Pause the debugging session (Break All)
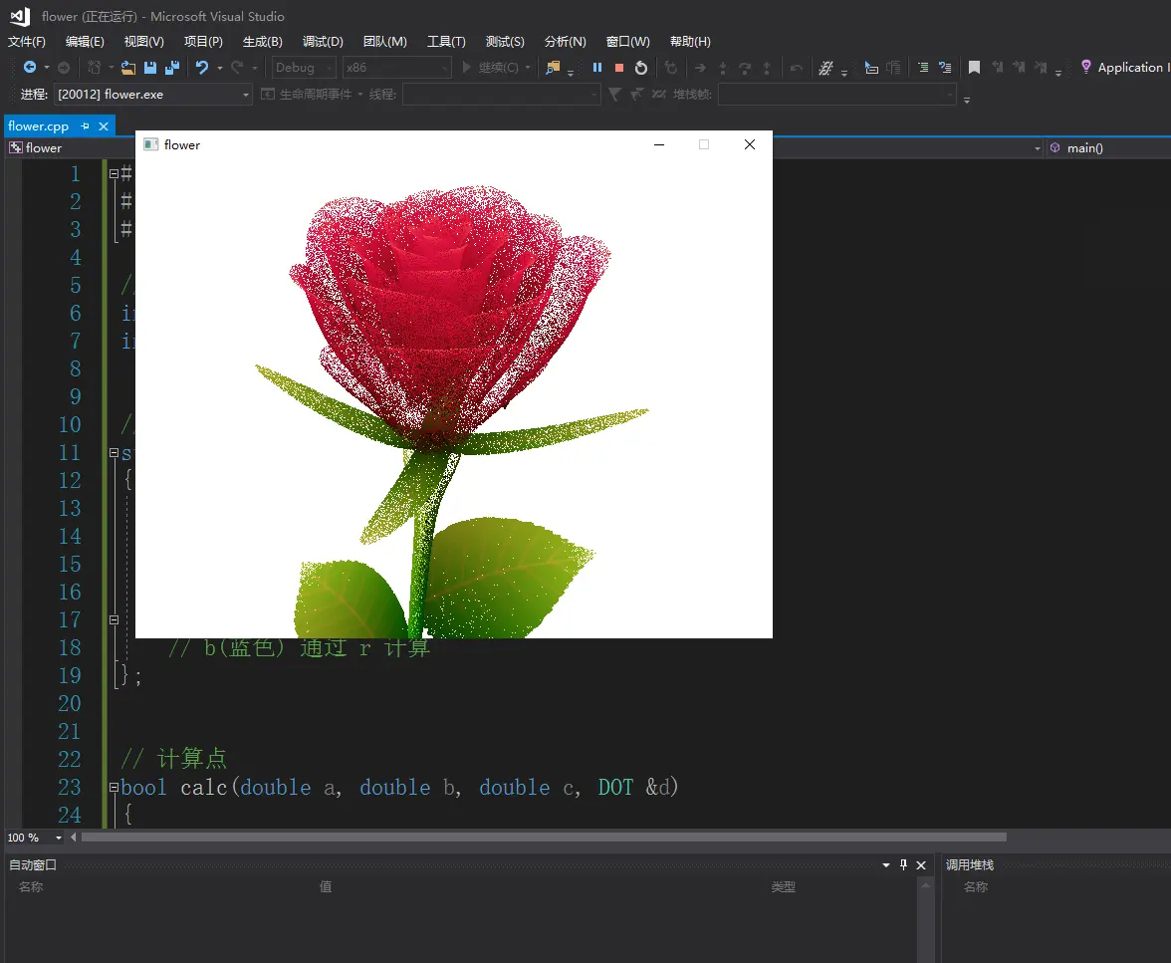Viewport: 1171px width, 963px height. point(597,68)
